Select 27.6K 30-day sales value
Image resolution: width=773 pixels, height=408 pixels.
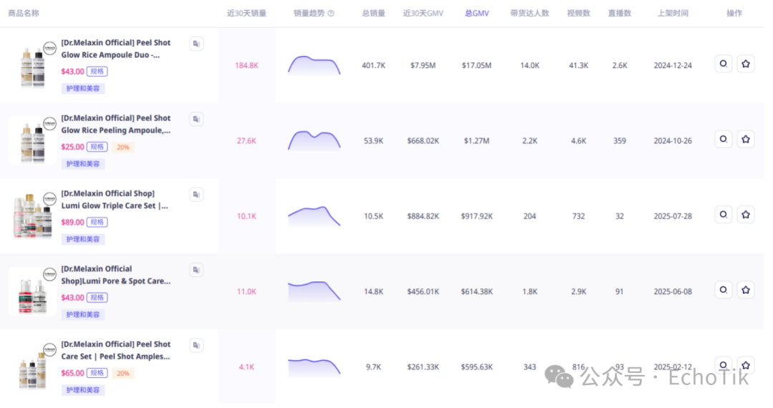(x=246, y=141)
